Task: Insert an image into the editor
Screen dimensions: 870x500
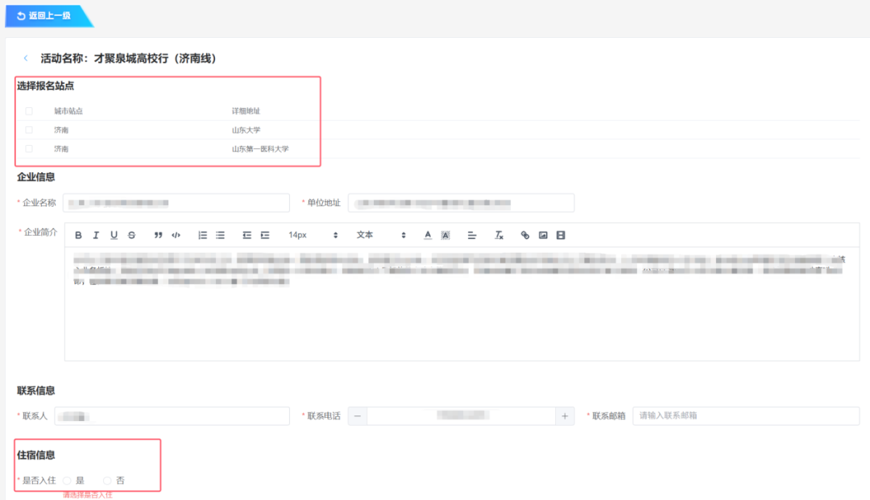Action: [x=543, y=235]
